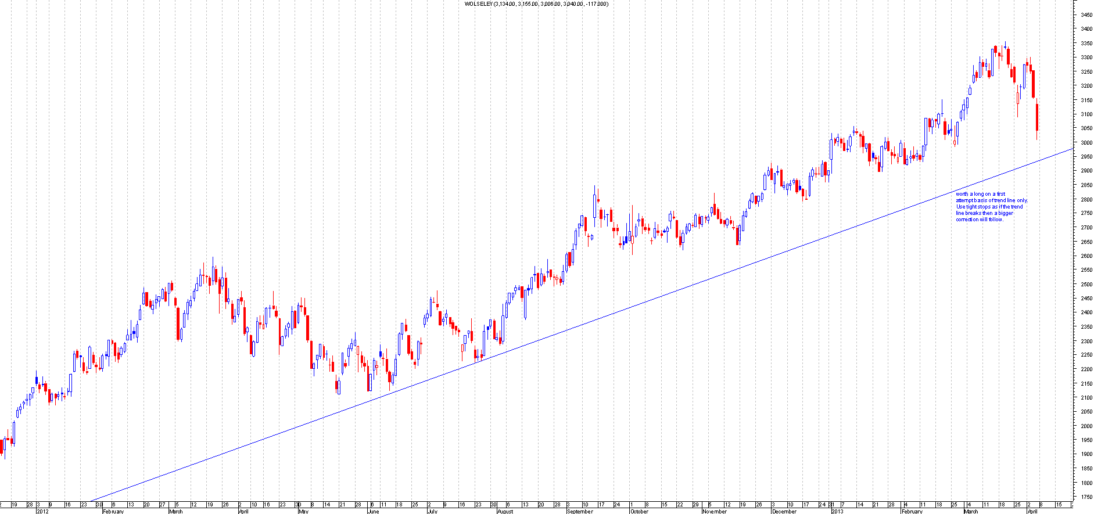Image resolution: width=1094 pixels, height=514 pixels.
Task: Select the September month label
Action: 580,512
